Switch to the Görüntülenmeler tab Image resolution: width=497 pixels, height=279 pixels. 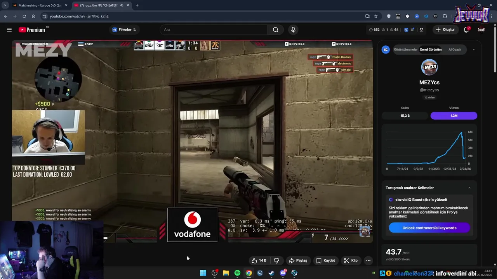[x=406, y=50]
